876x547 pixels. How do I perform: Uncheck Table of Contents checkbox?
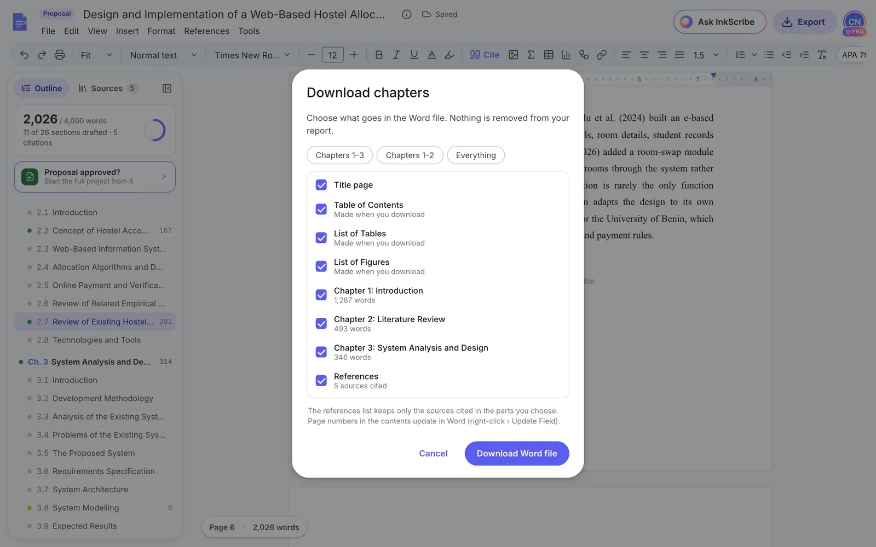[x=321, y=210]
